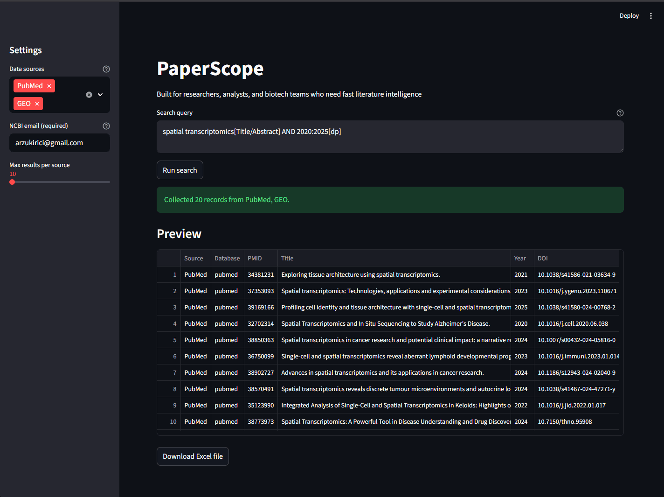Screen dimensions: 664x497
Task: Clear all selected data sources
Action: tap(89, 94)
